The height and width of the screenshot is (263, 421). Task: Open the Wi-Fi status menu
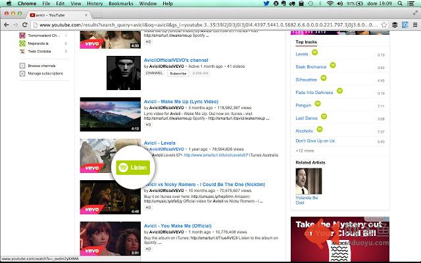coord(330,3)
